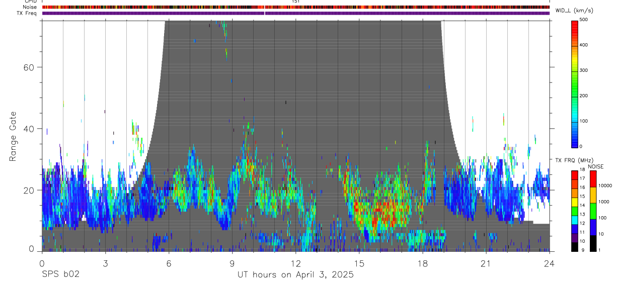Click the '3' tick label on the UT hours axis

point(105,263)
